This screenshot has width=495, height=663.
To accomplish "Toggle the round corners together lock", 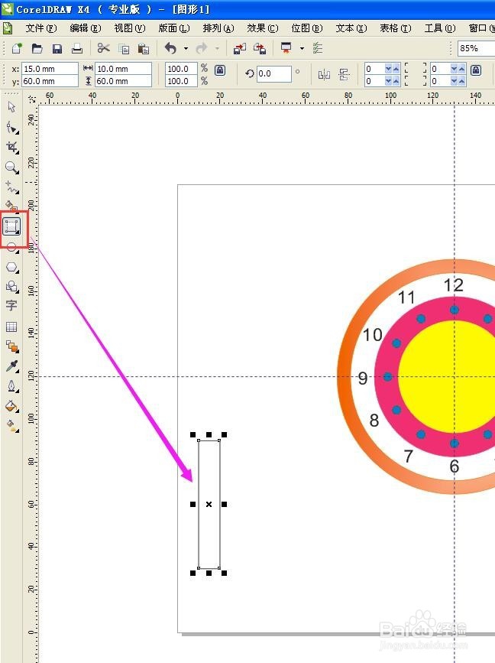I will (476, 70).
